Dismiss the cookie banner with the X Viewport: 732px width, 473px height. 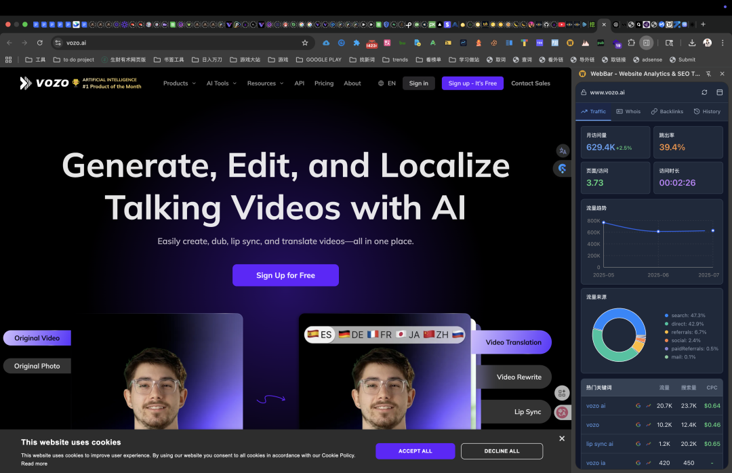pos(562,438)
